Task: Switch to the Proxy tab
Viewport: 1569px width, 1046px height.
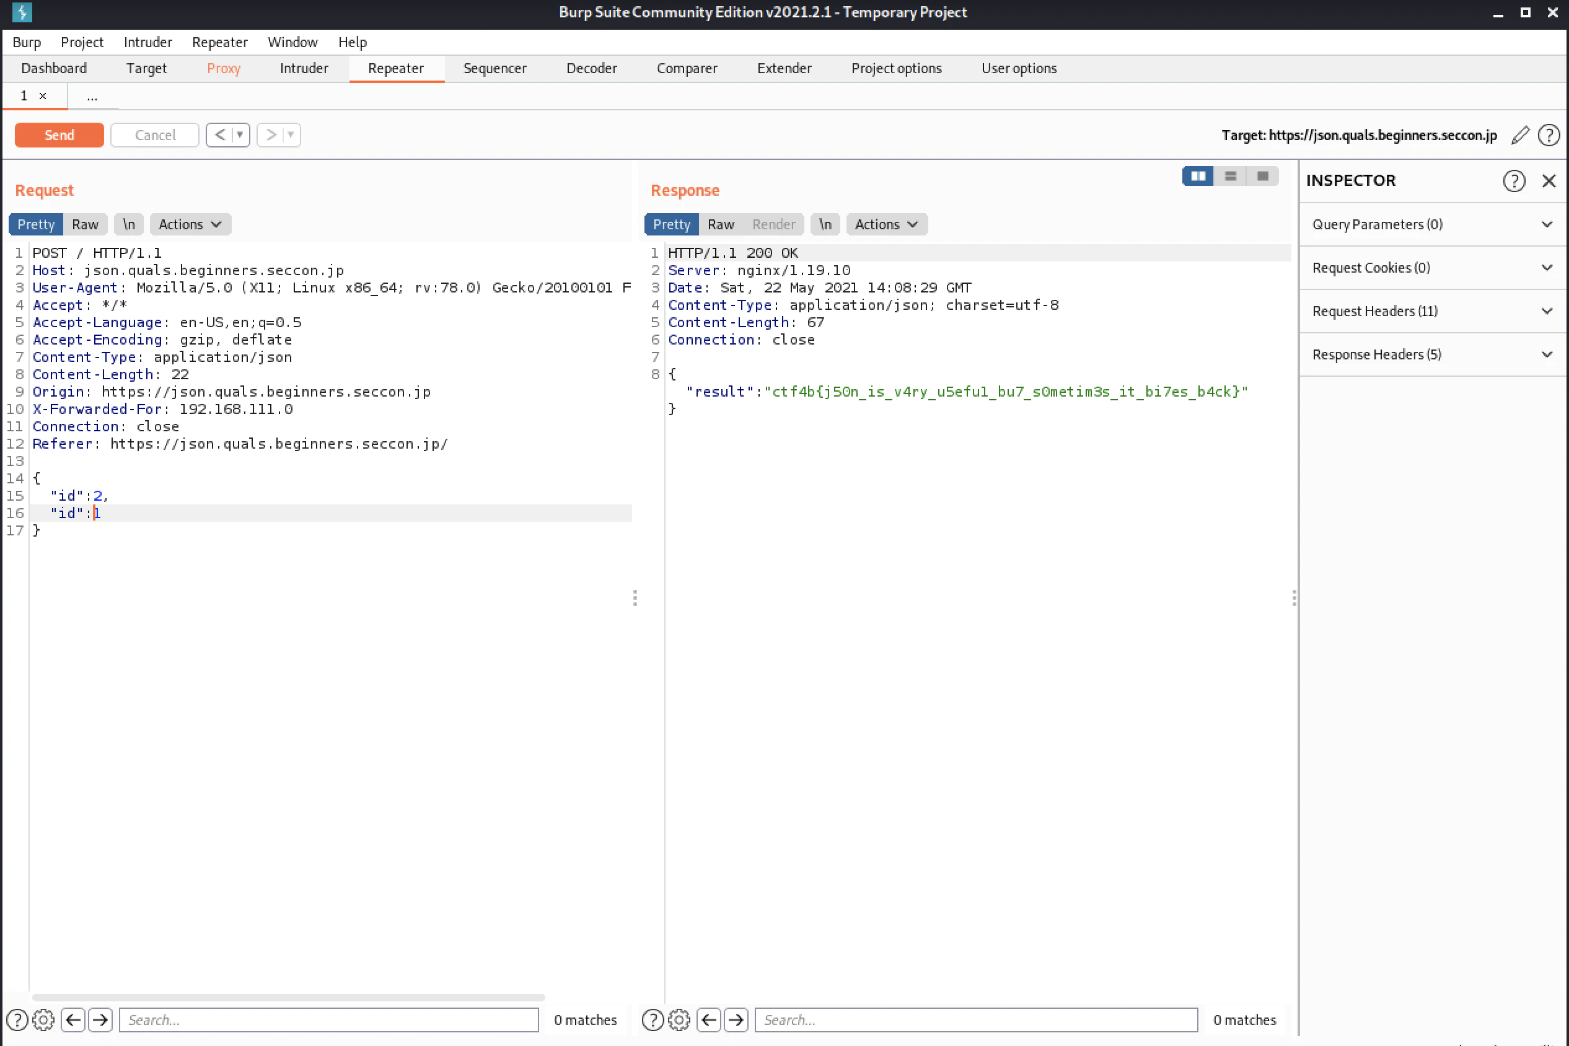Action: tap(224, 69)
